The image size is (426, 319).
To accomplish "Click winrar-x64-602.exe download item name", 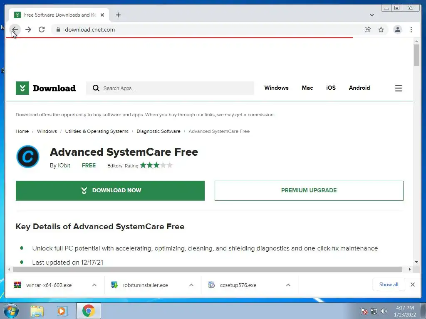I will tap(49, 285).
